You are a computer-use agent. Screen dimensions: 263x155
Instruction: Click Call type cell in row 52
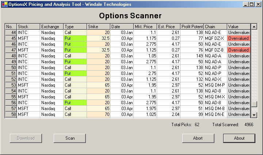click(x=75, y=79)
